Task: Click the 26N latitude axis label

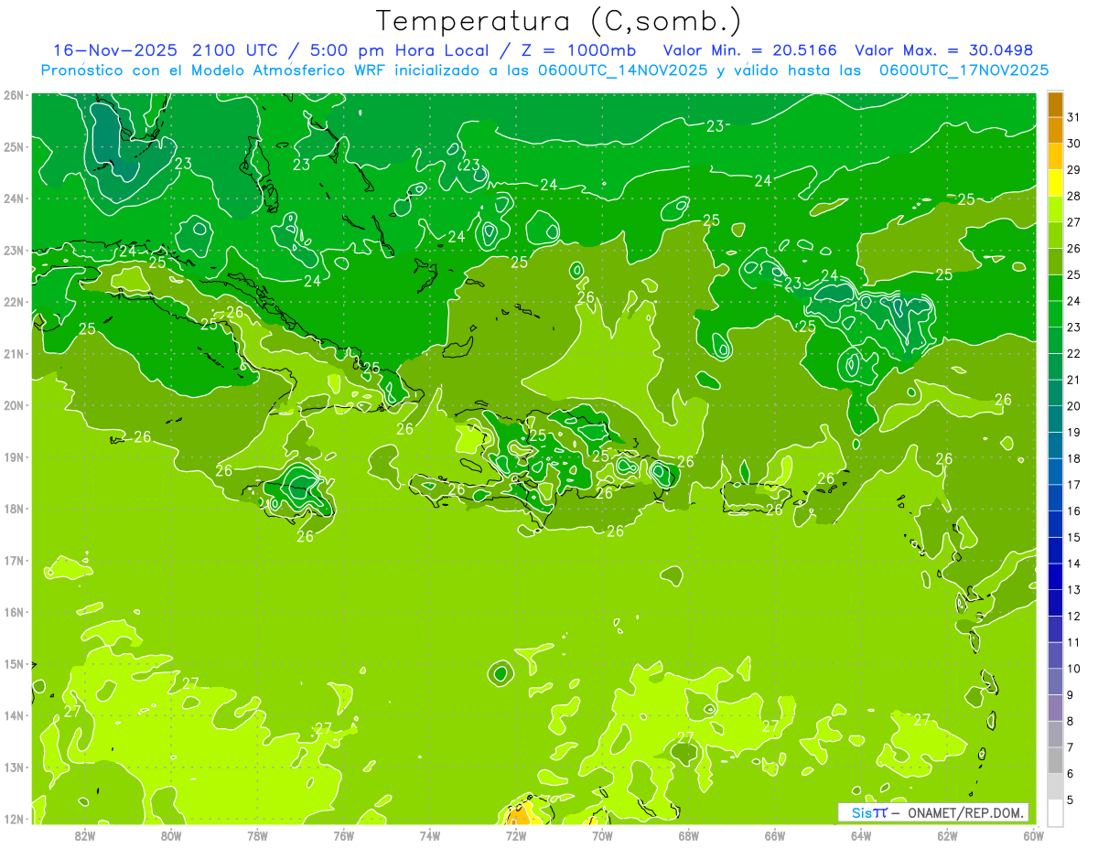Action: click(14, 95)
